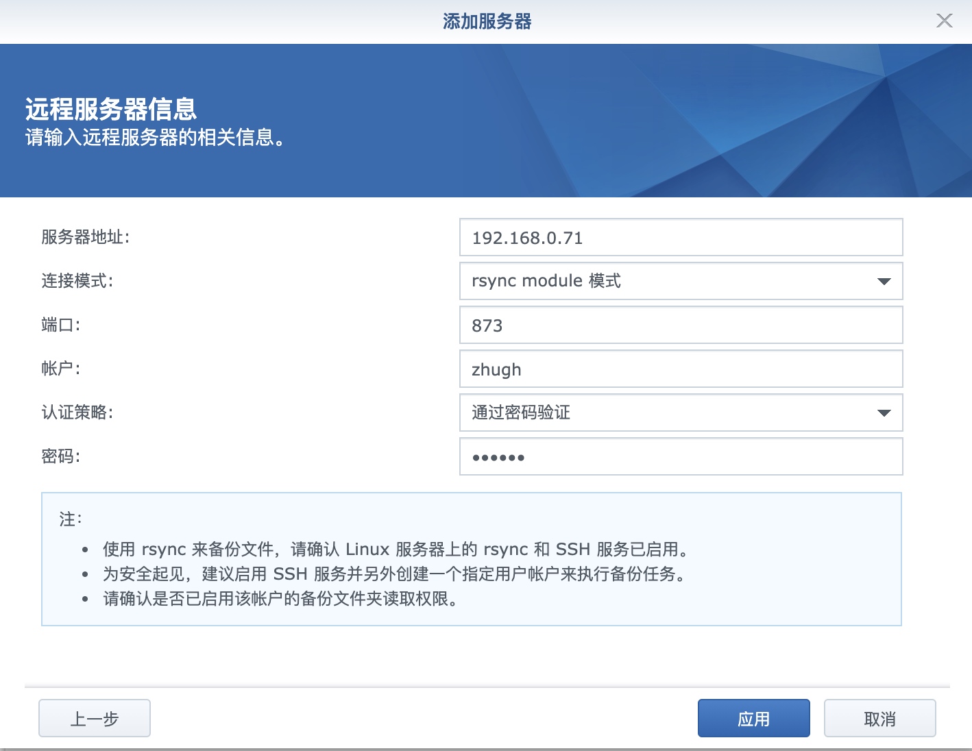The image size is (972, 751).
Task: Click the 密码 label
Action: click(x=61, y=456)
